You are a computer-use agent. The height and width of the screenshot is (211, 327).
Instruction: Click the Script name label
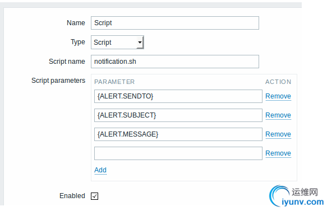pos(67,62)
